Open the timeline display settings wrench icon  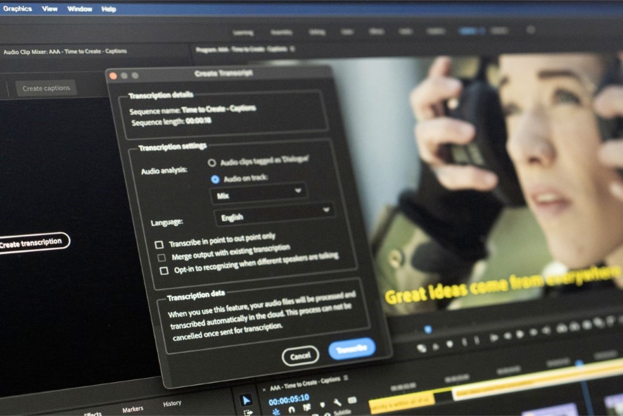click(x=337, y=402)
